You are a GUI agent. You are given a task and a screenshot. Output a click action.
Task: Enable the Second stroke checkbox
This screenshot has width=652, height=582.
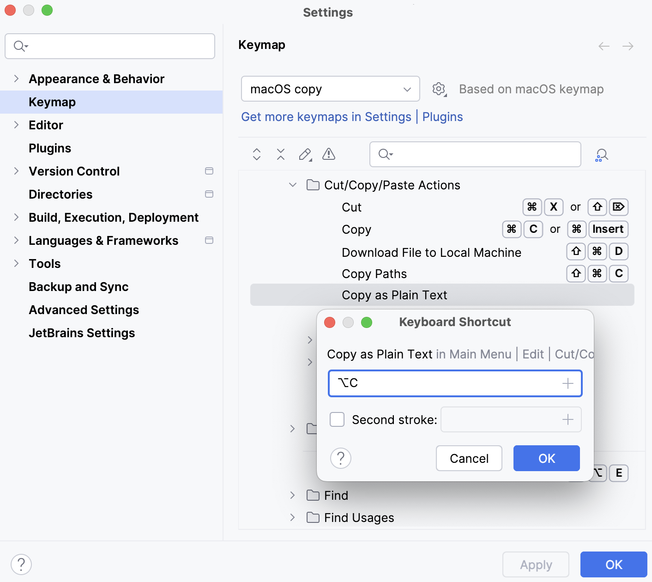click(337, 419)
